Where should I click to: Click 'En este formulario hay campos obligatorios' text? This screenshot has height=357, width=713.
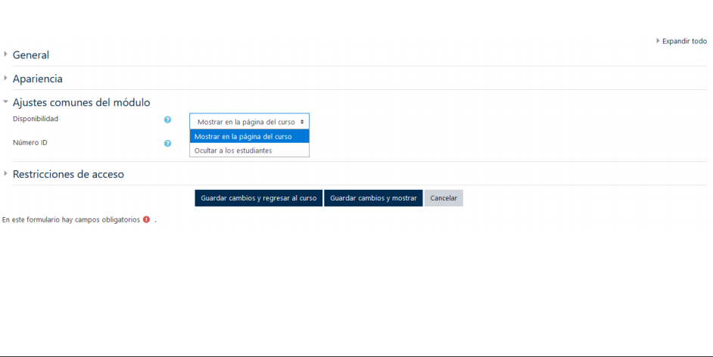(x=71, y=219)
